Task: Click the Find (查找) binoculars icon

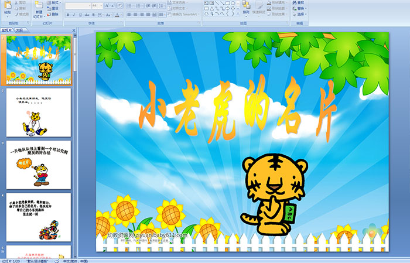Action: coord(295,2)
